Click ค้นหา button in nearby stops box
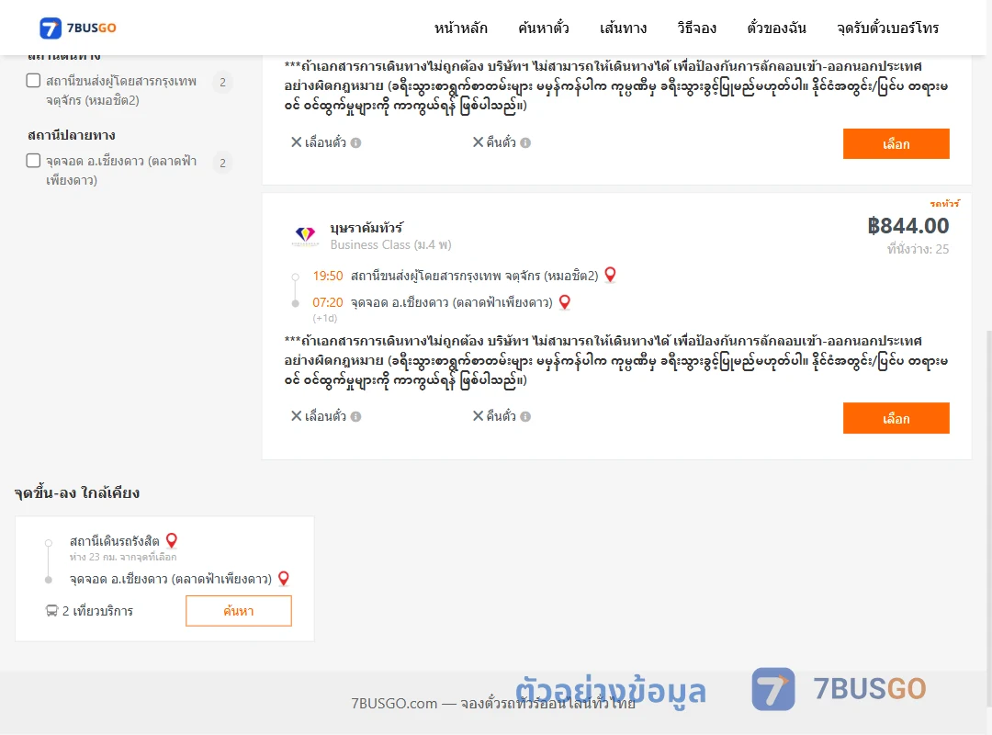 click(239, 611)
